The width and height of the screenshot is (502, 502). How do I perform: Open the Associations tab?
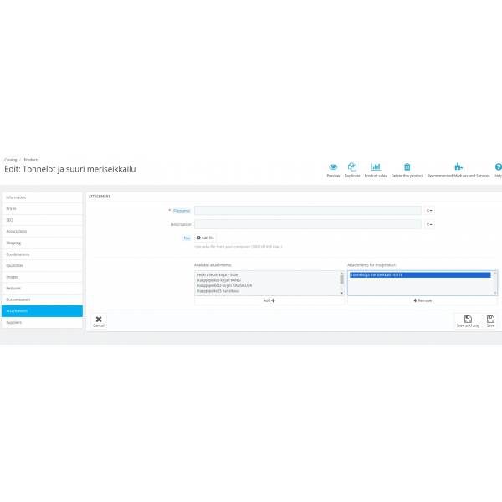(42, 232)
